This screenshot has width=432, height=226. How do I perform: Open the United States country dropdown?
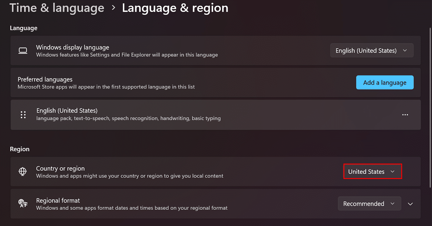(x=373, y=171)
